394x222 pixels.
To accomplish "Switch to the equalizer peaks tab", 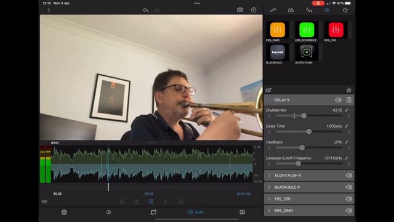I will click(x=291, y=10).
